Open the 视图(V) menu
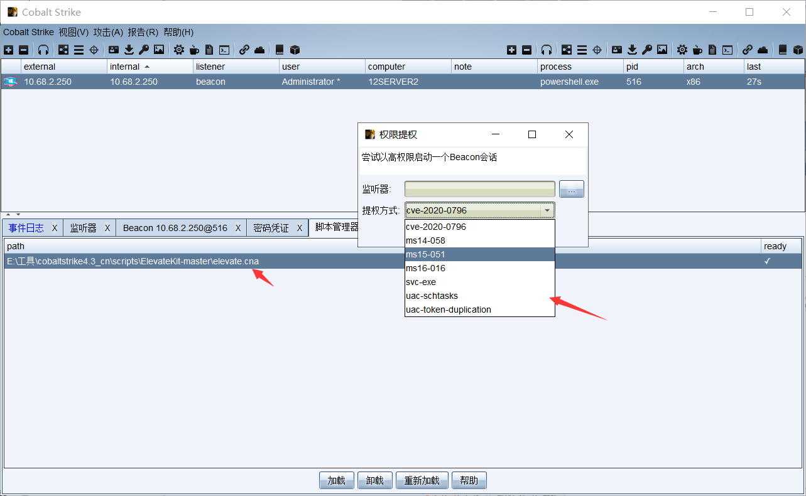The image size is (806, 496). tap(74, 32)
